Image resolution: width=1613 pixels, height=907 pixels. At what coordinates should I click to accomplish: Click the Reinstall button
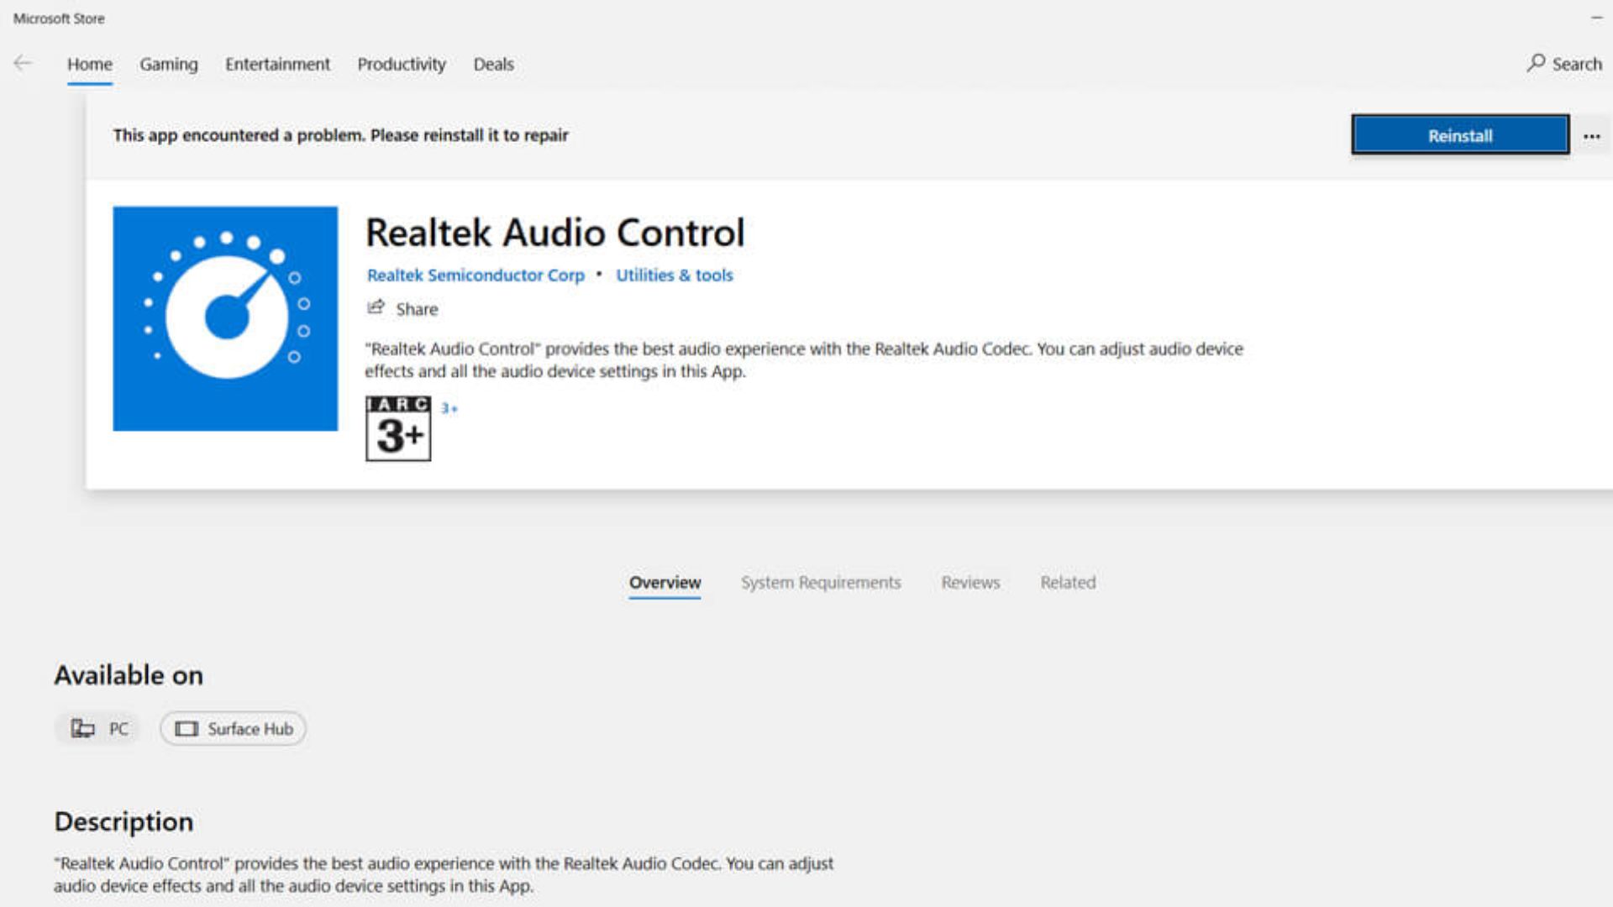(x=1460, y=135)
